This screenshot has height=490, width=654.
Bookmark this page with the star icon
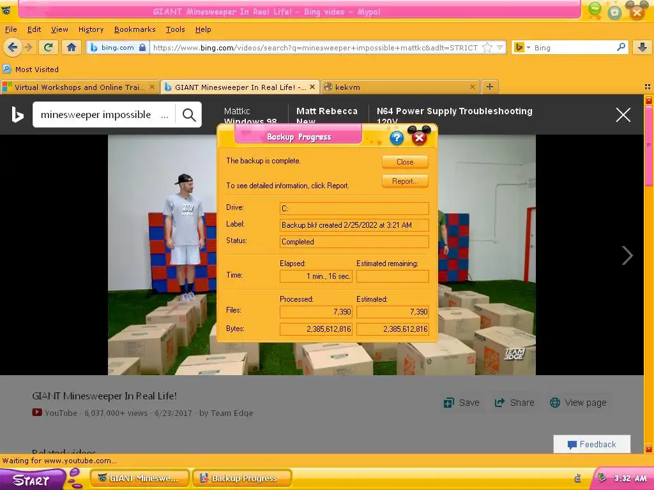pyautogui.click(x=487, y=47)
